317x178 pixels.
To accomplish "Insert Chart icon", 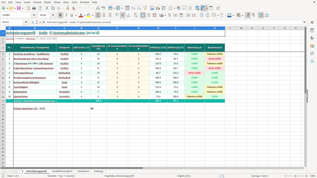I will click(x=158, y=8).
